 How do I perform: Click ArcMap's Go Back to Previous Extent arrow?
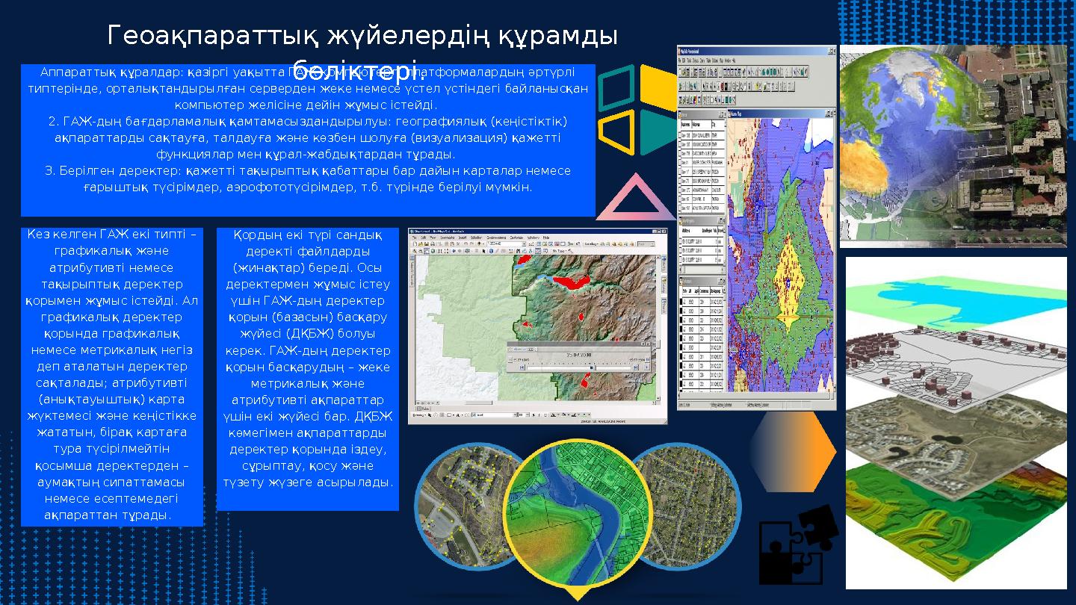(454, 251)
